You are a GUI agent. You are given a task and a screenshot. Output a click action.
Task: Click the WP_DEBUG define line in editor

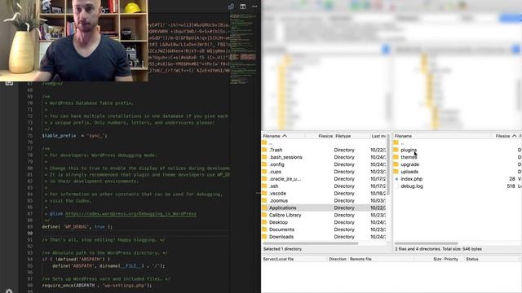(77, 226)
